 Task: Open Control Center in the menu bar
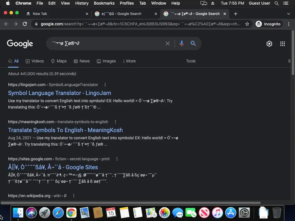coord(285,3)
